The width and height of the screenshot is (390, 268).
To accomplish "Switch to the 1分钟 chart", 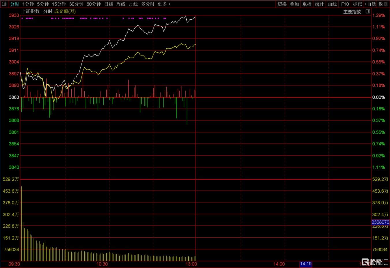I will tap(28, 4).
